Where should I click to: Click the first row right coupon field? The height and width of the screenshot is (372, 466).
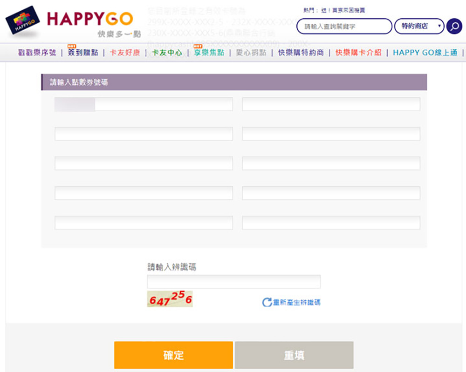tap(331, 104)
